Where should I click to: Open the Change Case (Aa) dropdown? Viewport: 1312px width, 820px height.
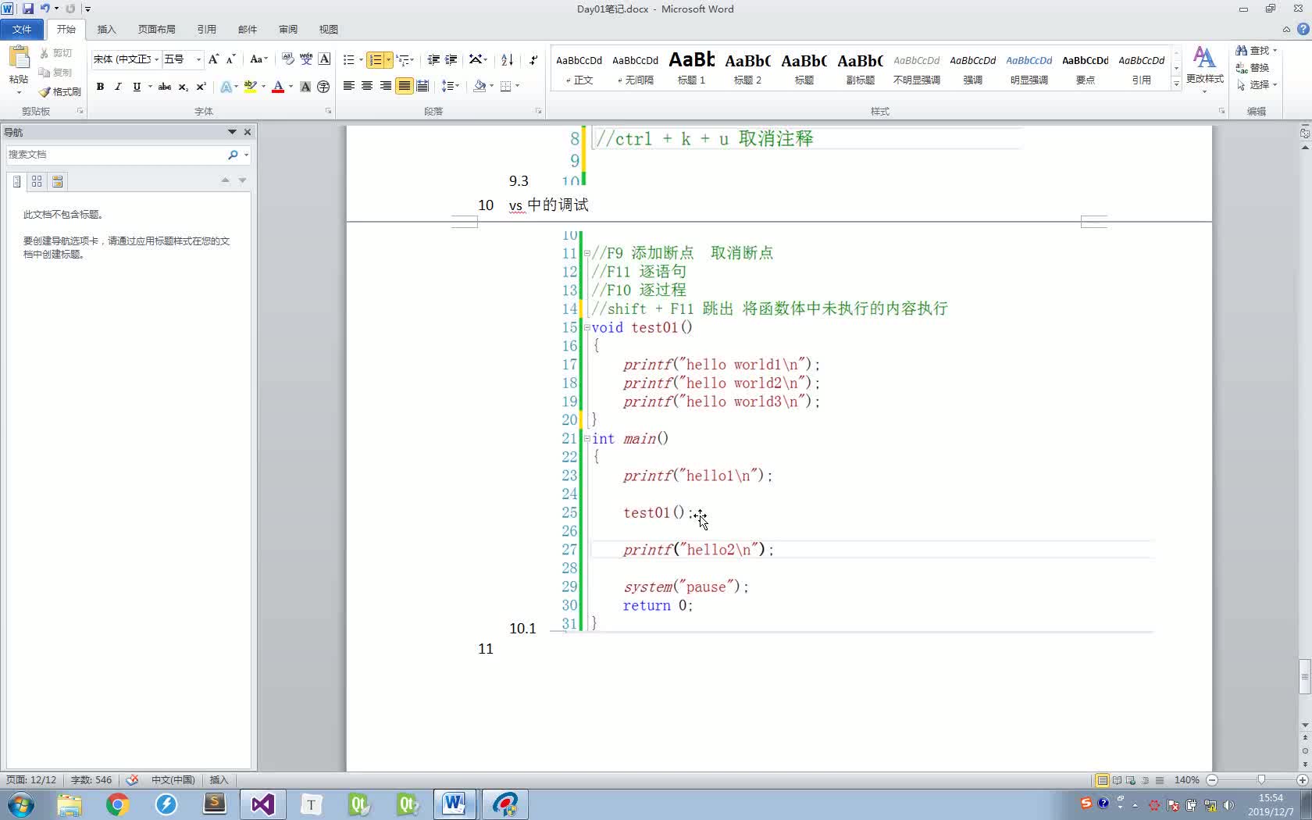[x=258, y=59]
